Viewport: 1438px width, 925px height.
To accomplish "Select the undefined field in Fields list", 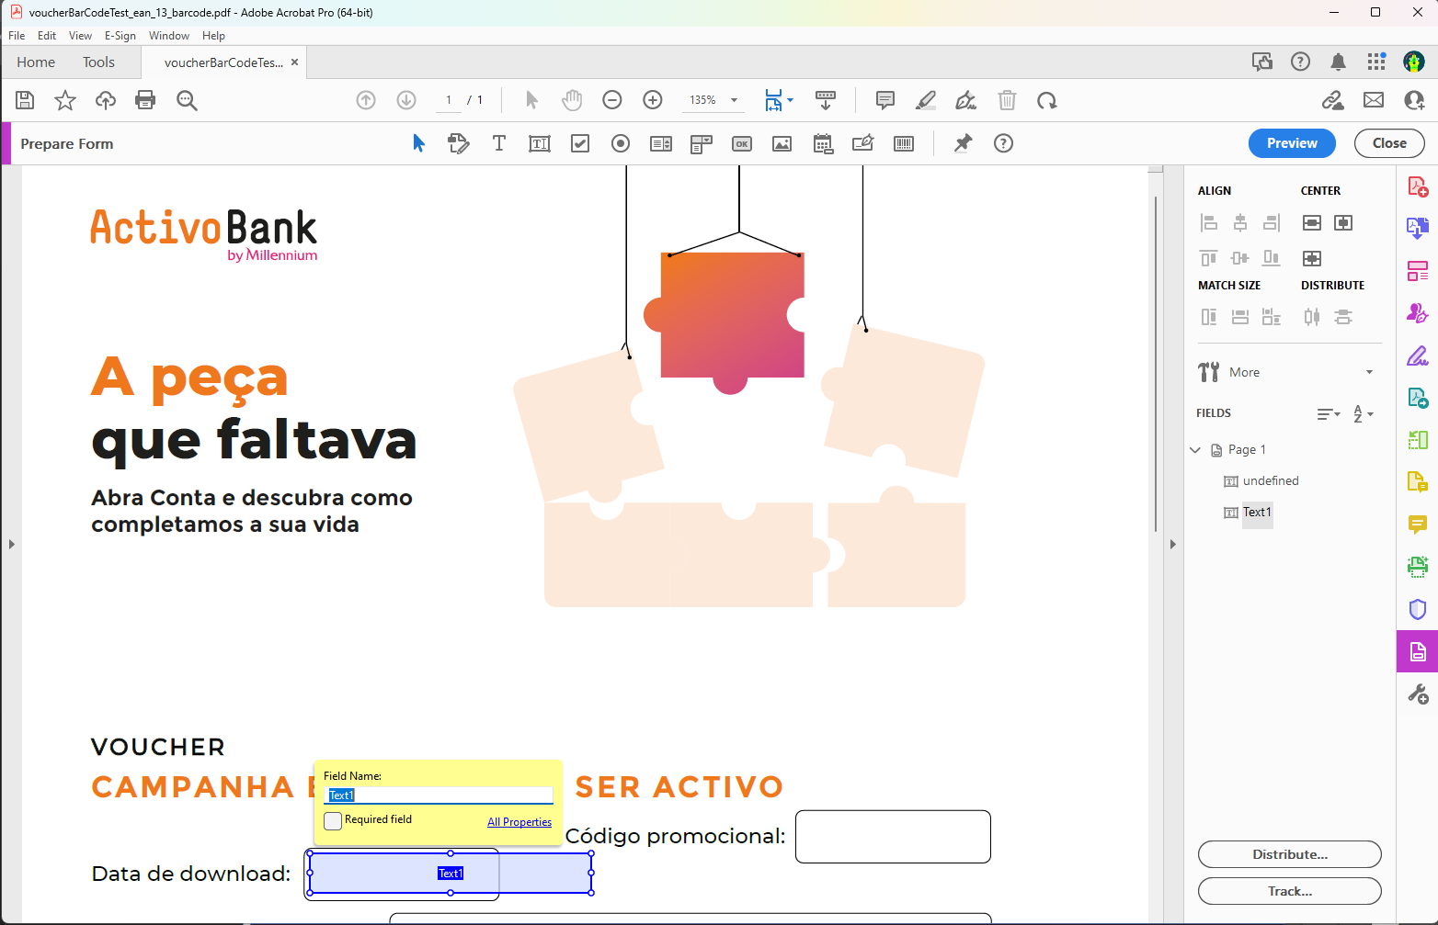I will (x=1270, y=481).
